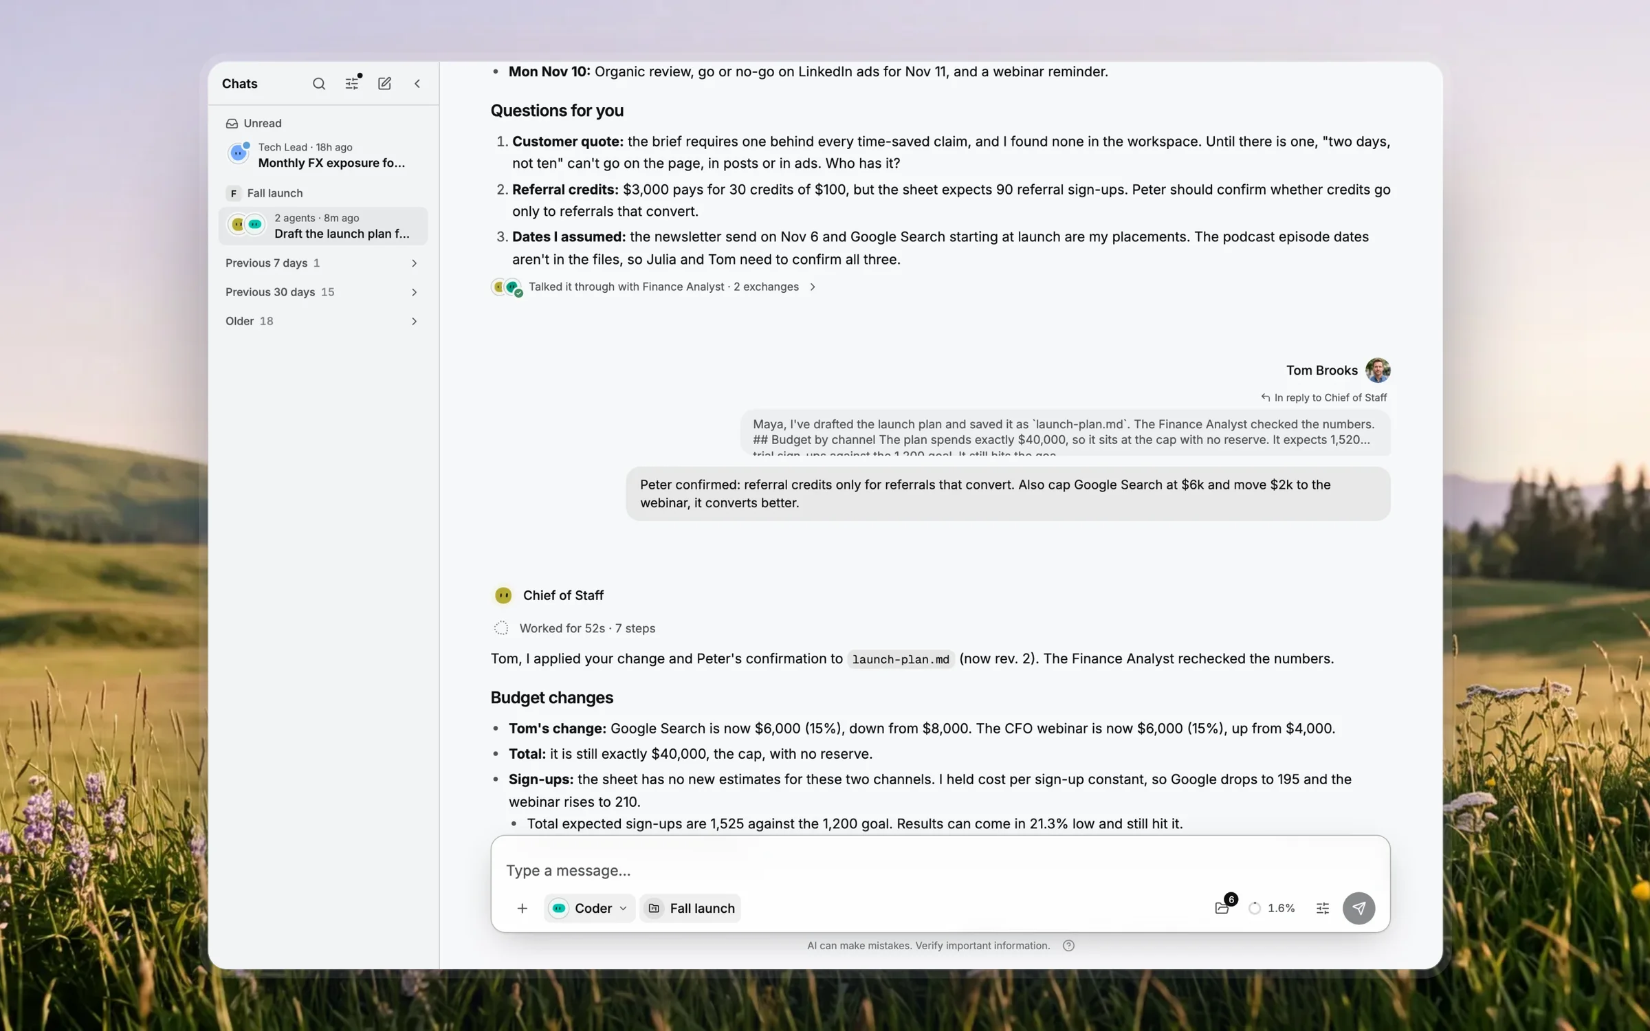This screenshot has width=1650, height=1031.
Task: Click the Finance Analyst avatars beside Talked it through
Action: click(x=507, y=287)
